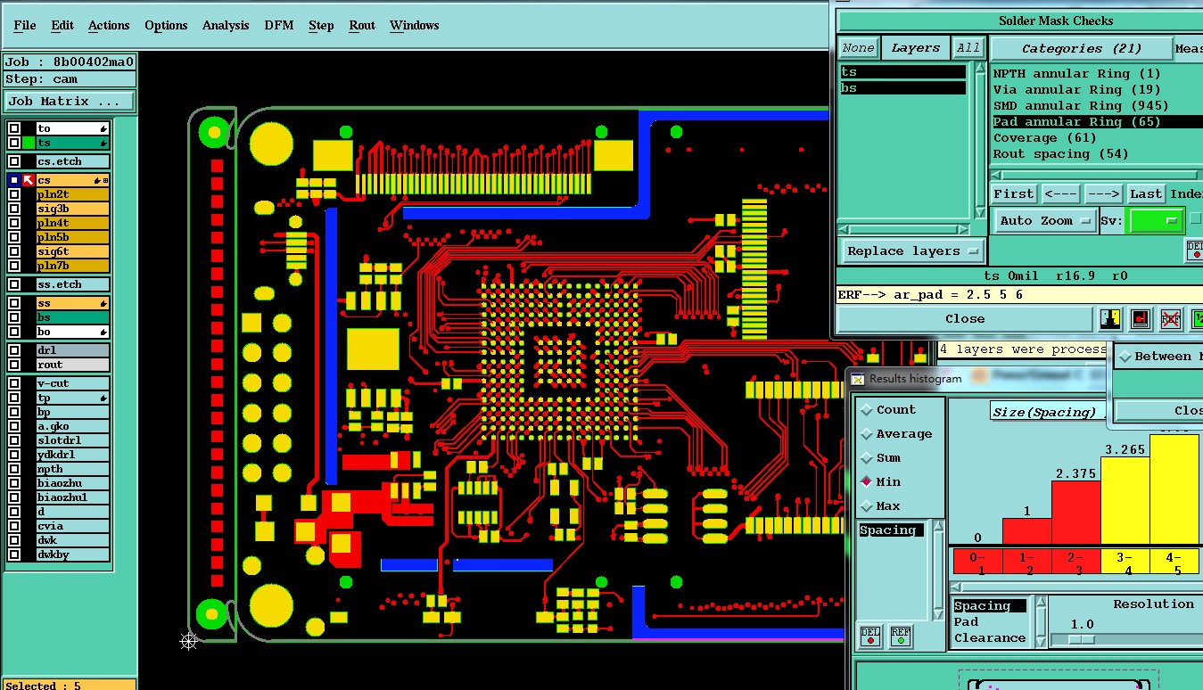Open the Actions menu
This screenshot has height=690, width=1203.
point(109,25)
